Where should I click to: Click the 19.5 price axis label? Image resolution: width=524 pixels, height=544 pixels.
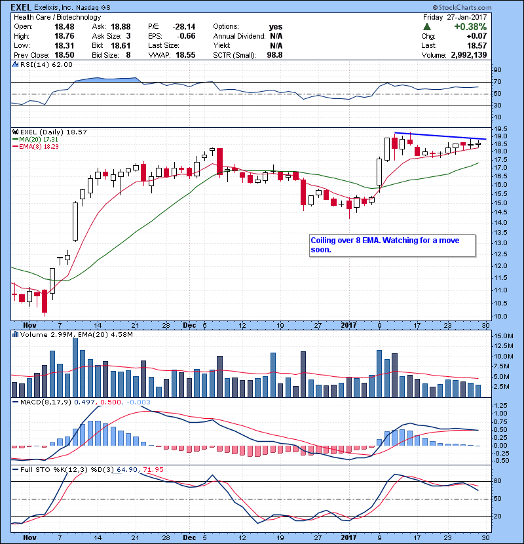(500, 128)
